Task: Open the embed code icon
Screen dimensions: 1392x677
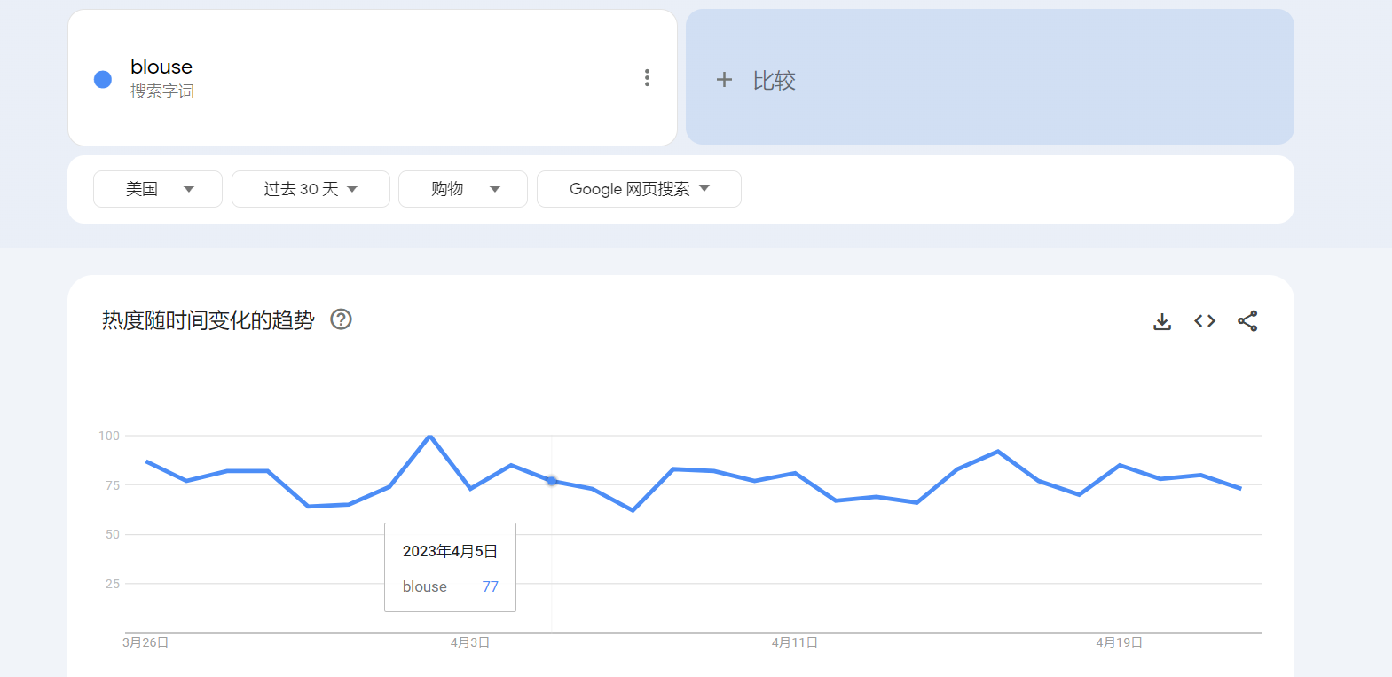Action: point(1205,321)
